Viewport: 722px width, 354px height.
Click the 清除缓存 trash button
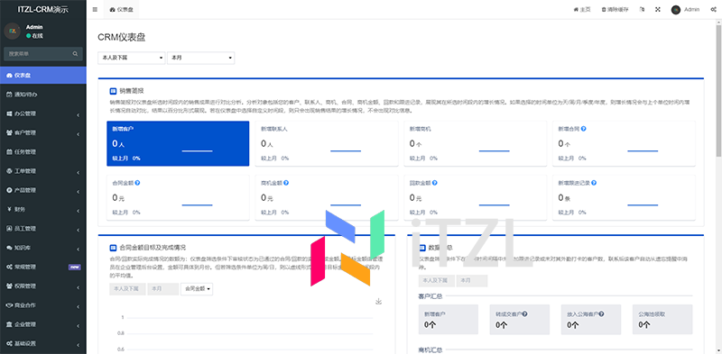coord(615,9)
